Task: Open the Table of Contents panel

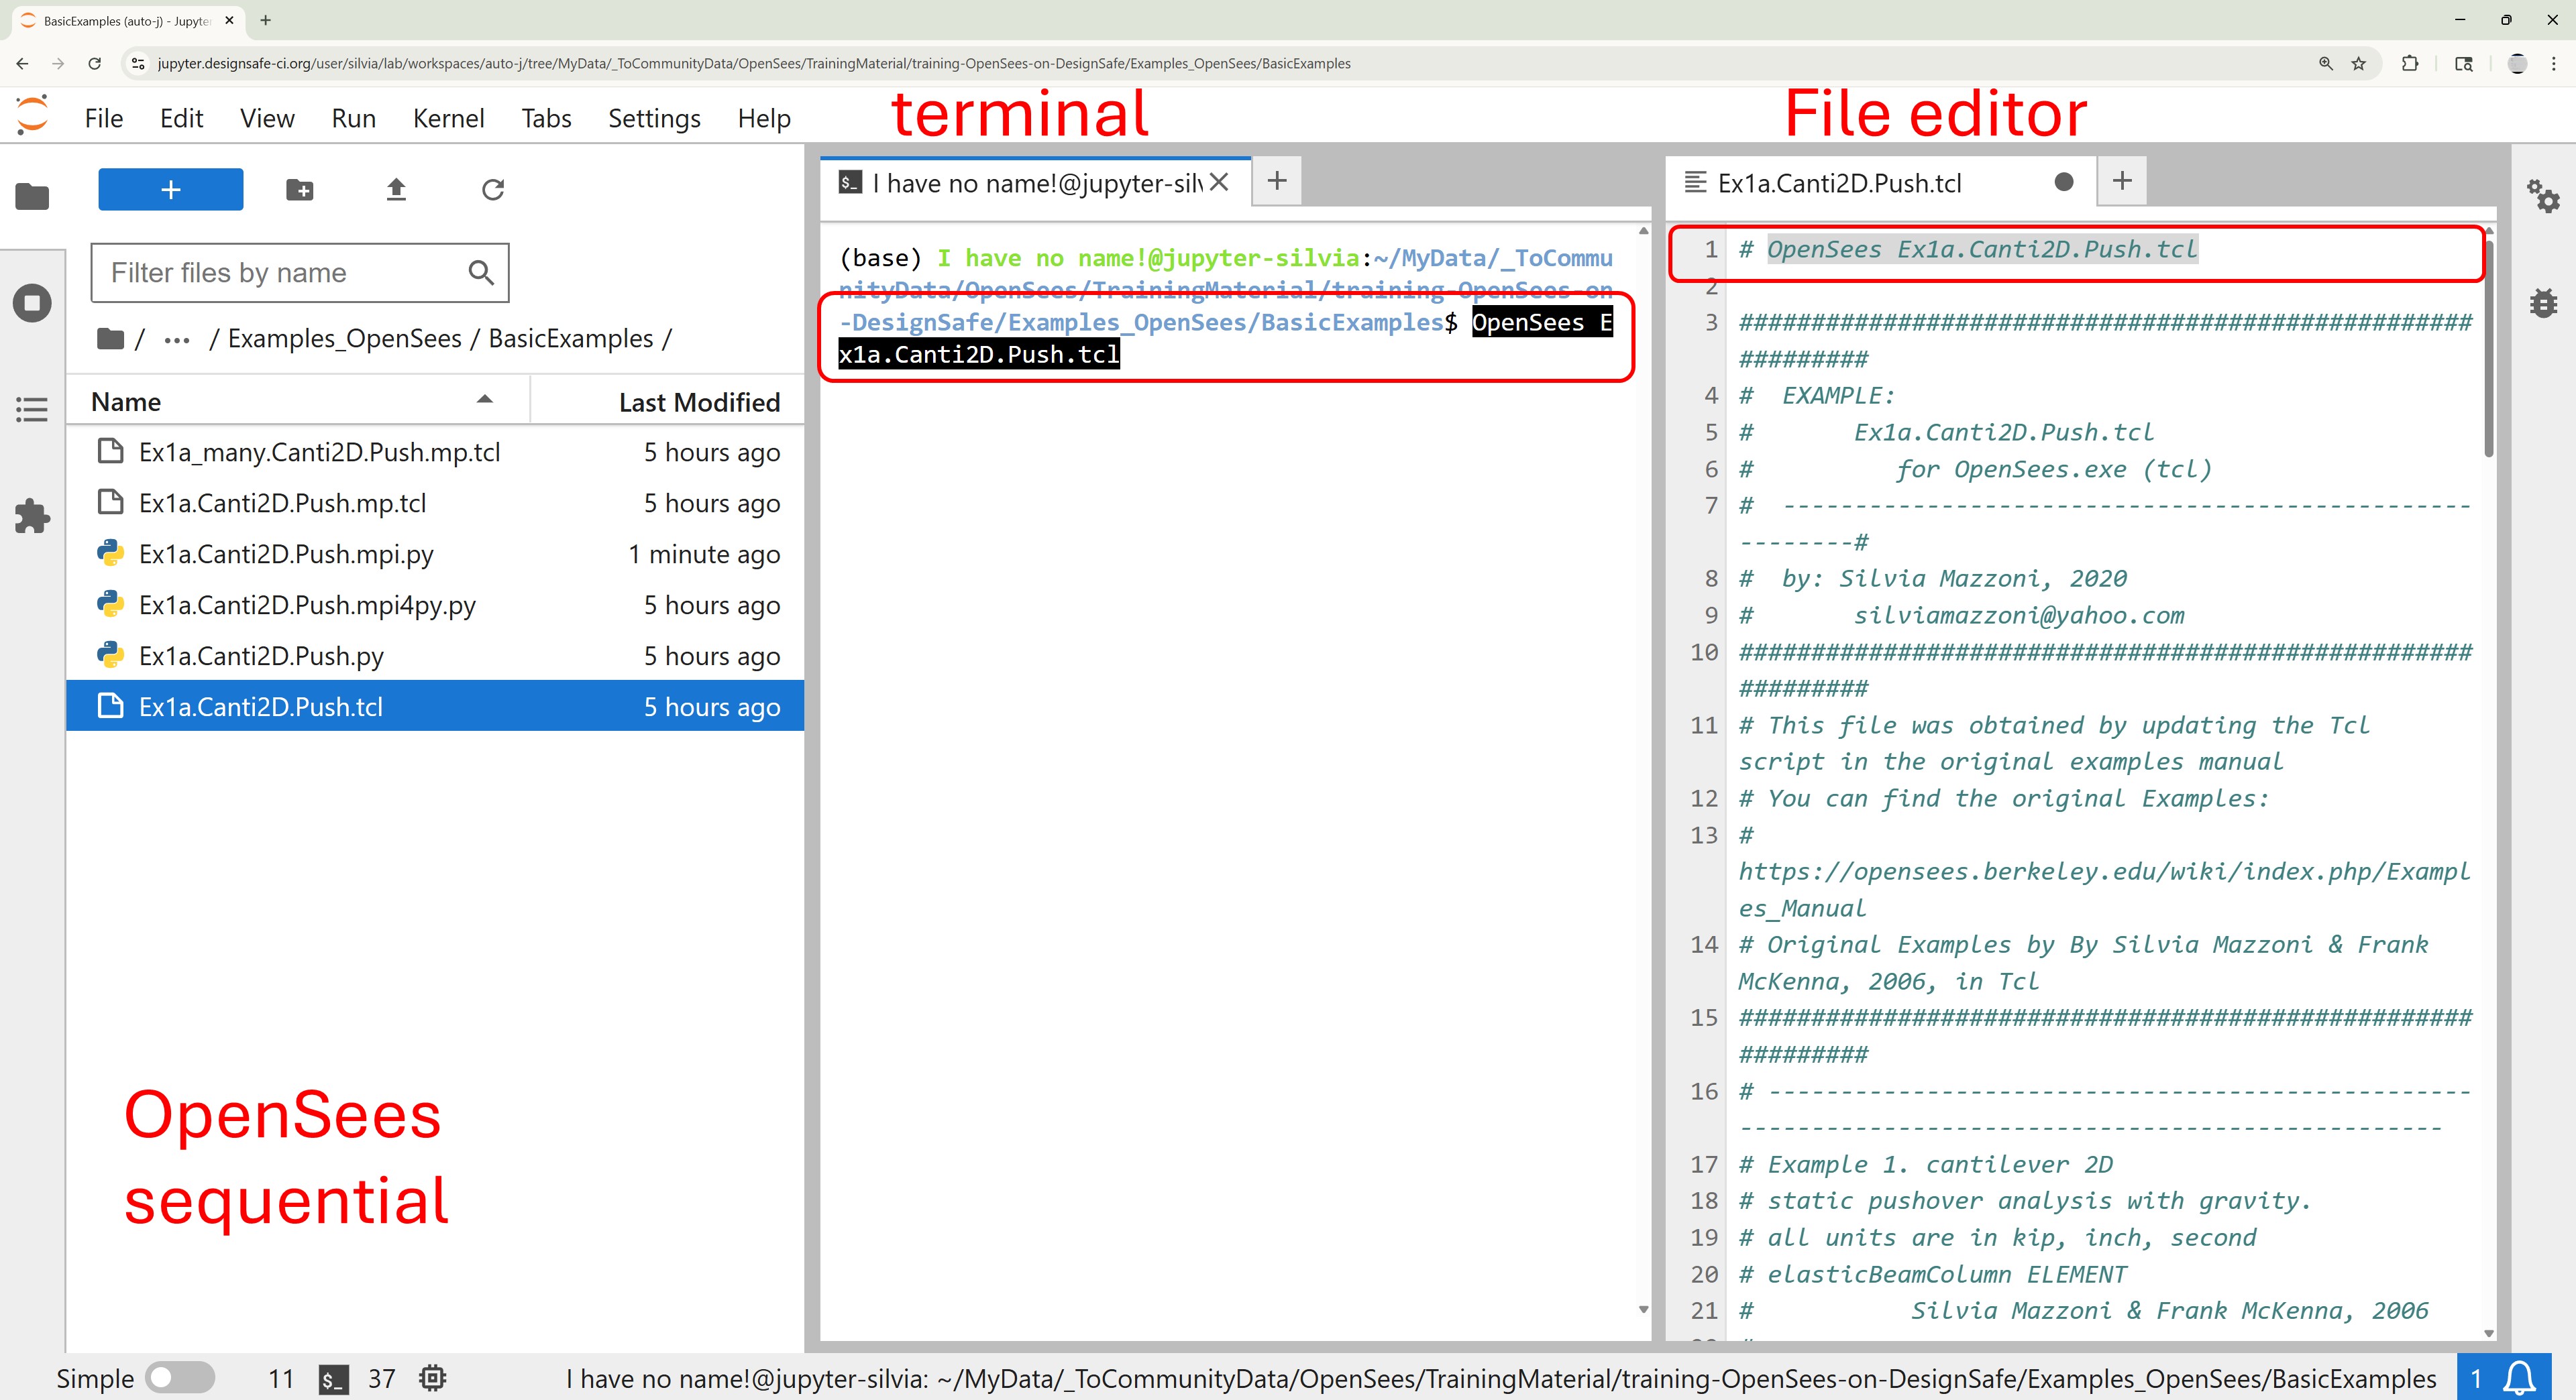Action: [x=32, y=410]
